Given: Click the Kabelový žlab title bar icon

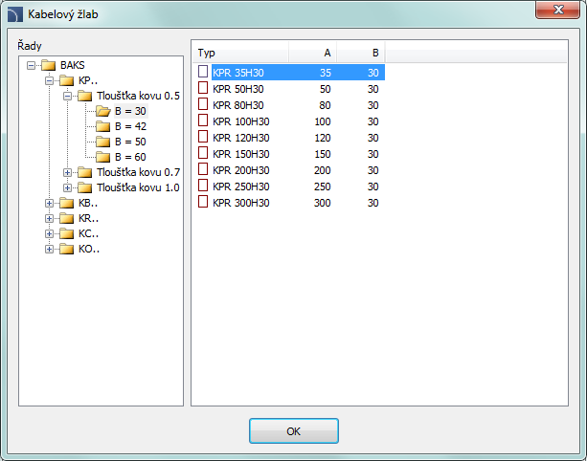Looking at the screenshot, I should click(x=15, y=14).
